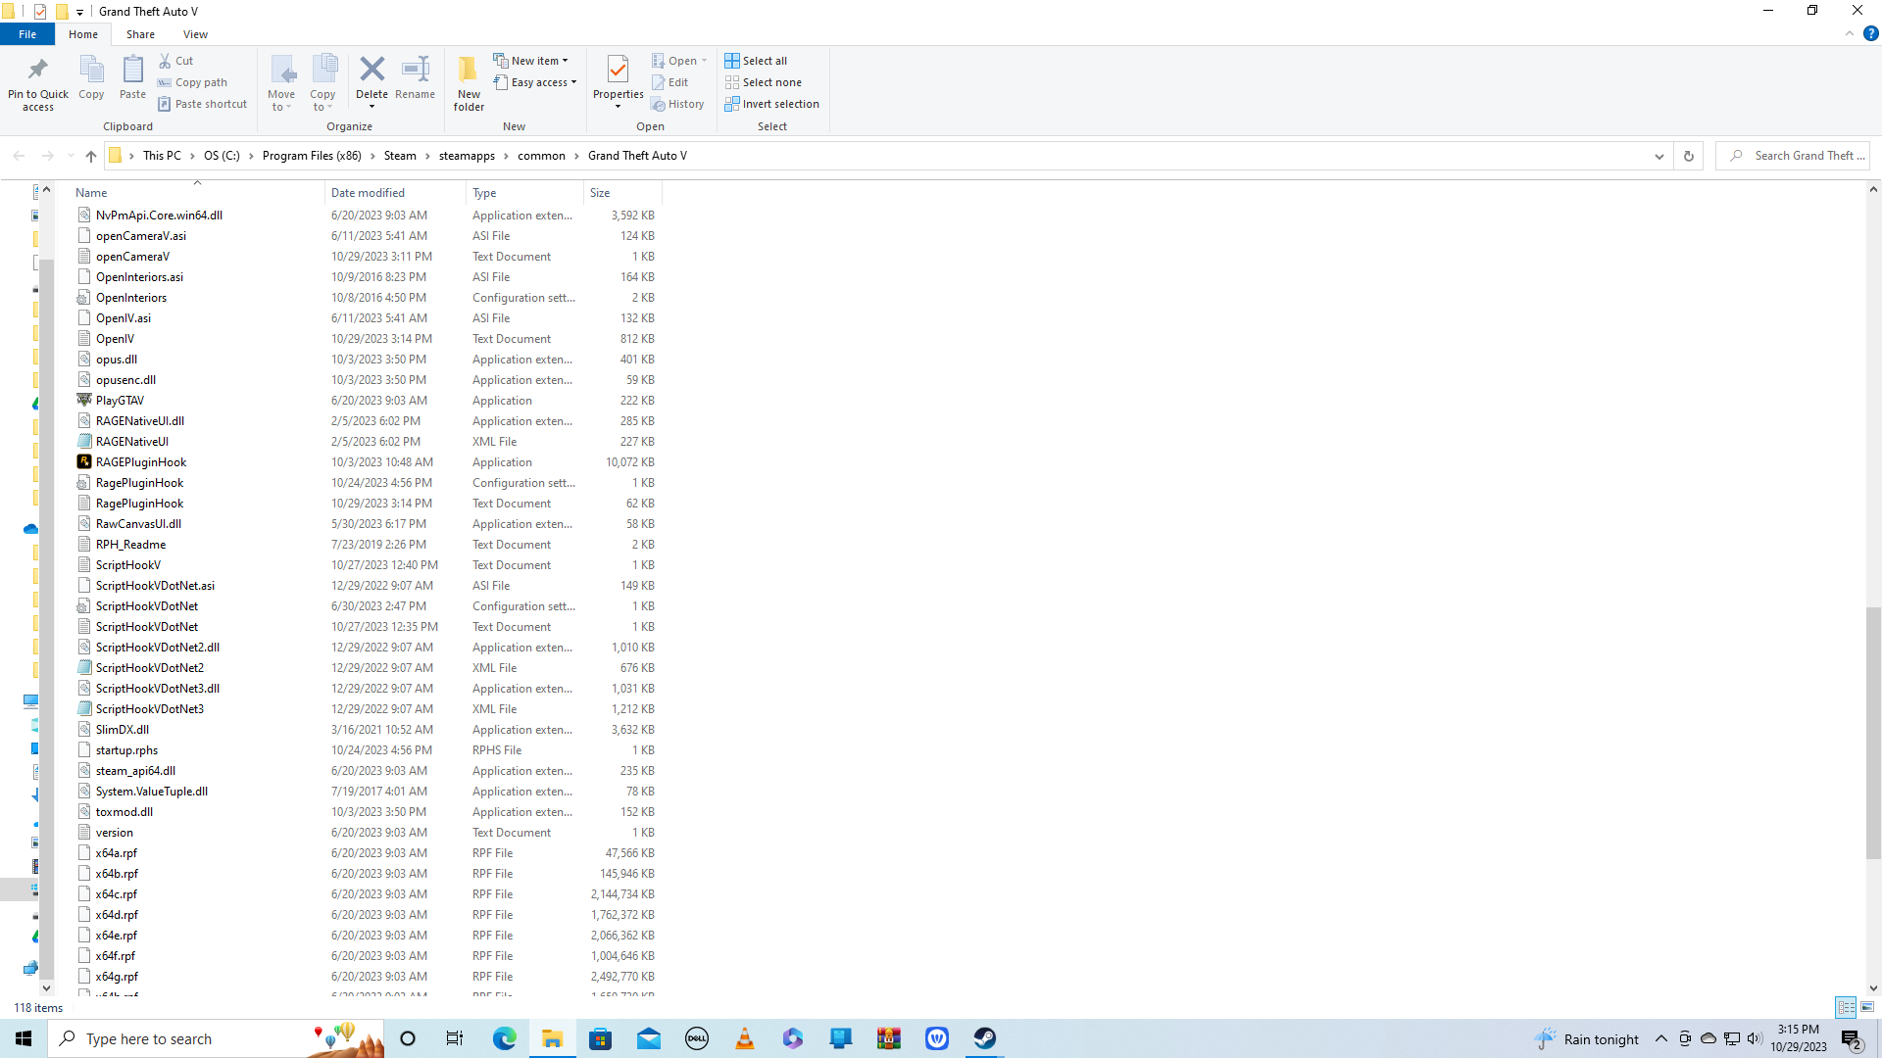Viewport: 1882px width, 1058px height.
Task: Open the Share ribbon tab
Action: click(x=140, y=34)
